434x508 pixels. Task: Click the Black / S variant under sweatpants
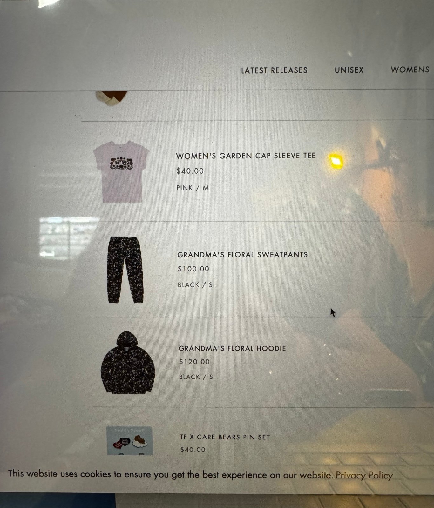pyautogui.click(x=195, y=285)
